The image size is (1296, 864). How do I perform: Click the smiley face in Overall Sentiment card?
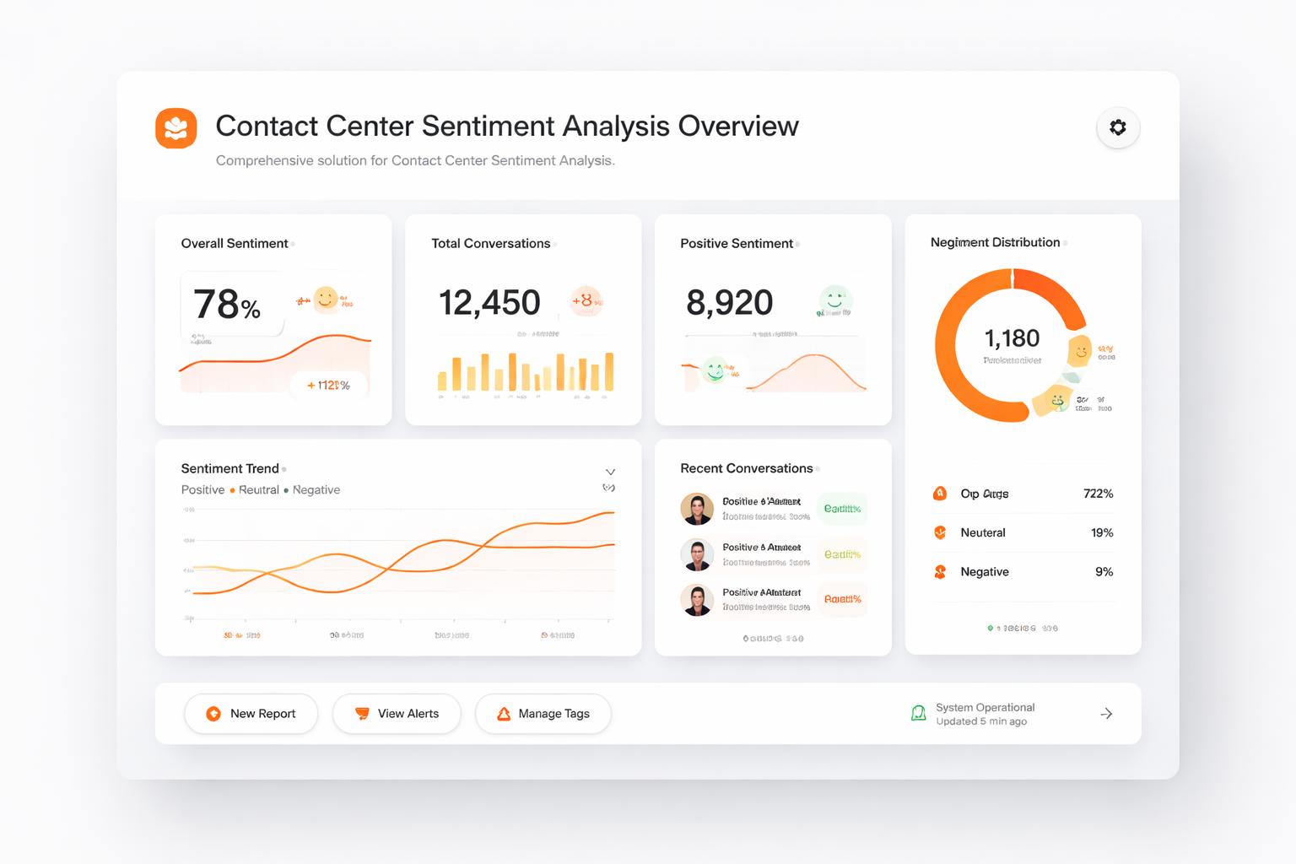[326, 298]
